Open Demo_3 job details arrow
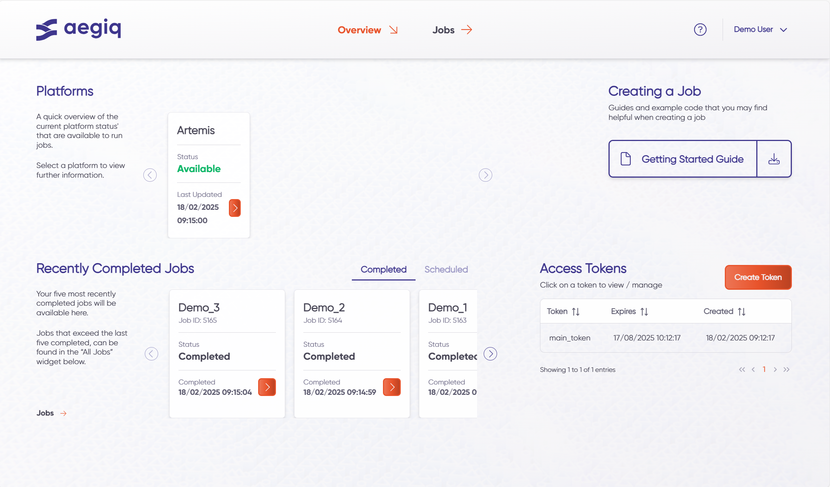The width and height of the screenshot is (830, 487). click(x=267, y=387)
